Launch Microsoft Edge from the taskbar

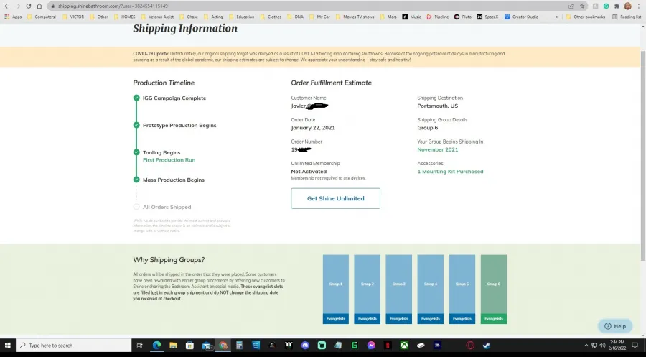(x=156, y=346)
